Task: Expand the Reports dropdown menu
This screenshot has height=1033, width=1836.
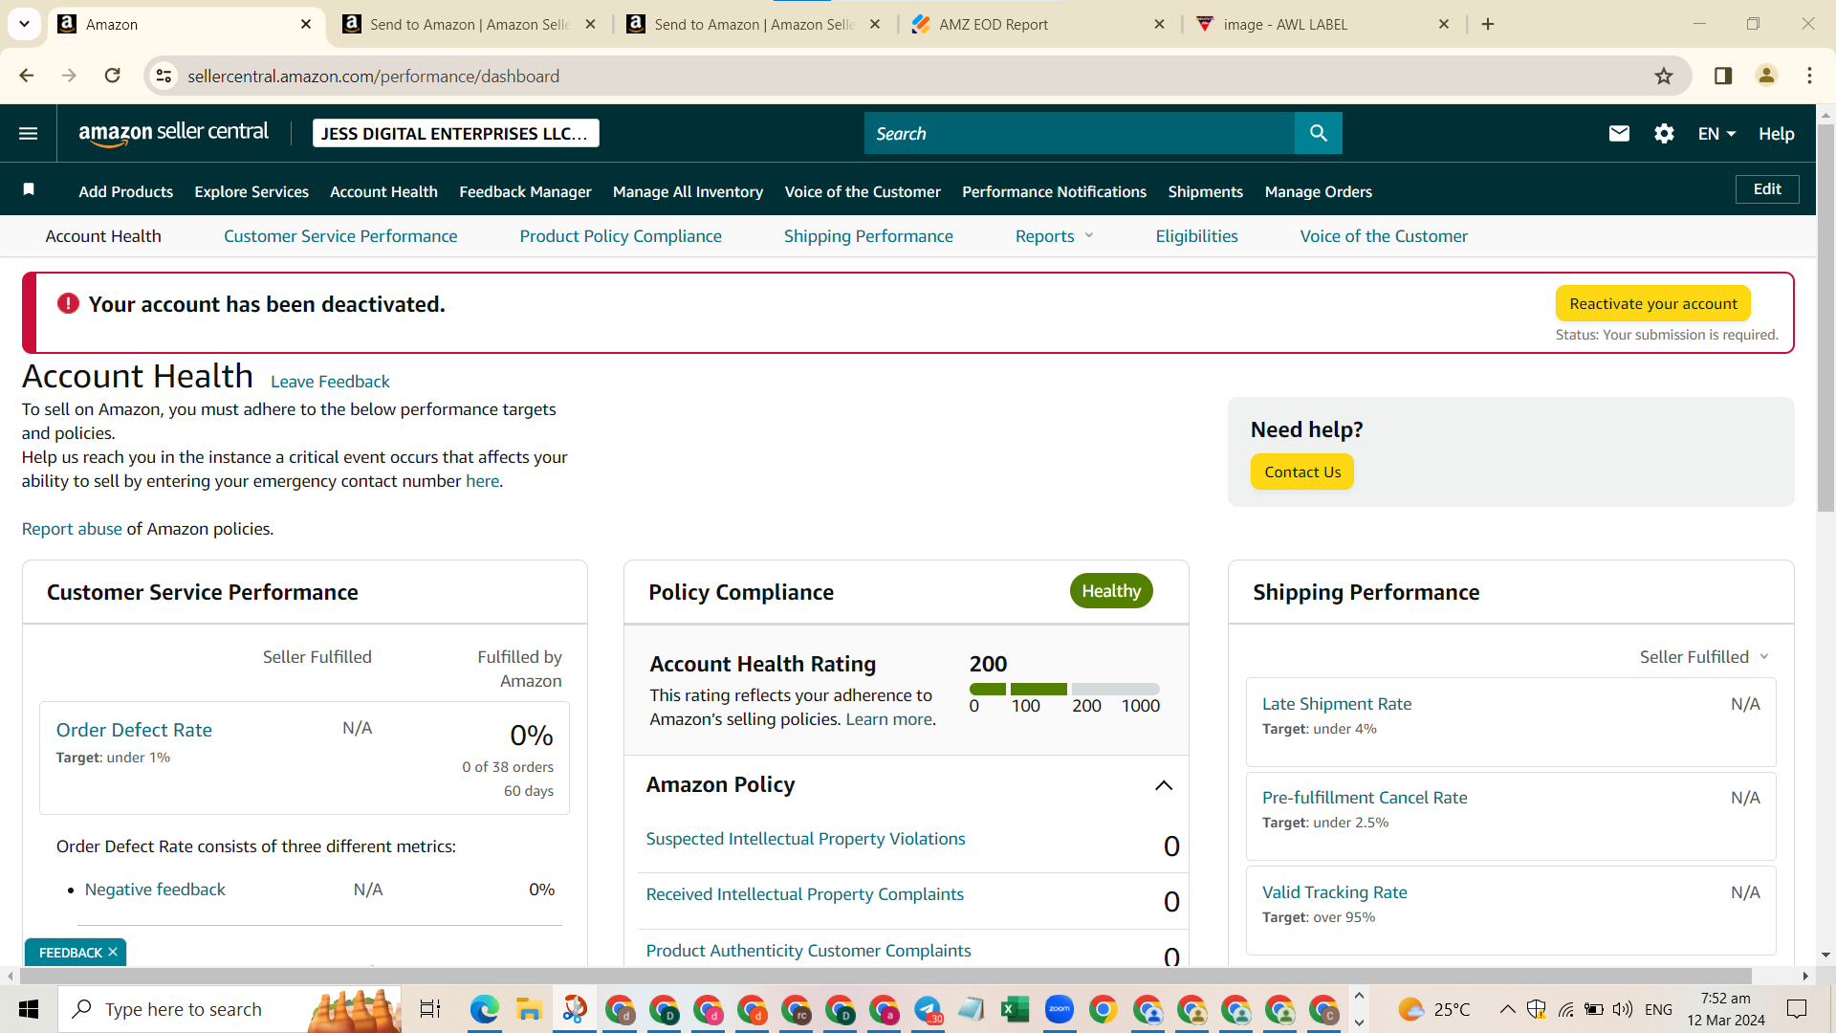Action: [1054, 236]
